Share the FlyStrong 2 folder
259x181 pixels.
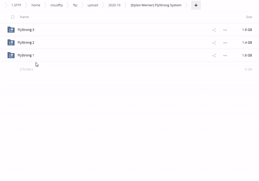(x=214, y=43)
